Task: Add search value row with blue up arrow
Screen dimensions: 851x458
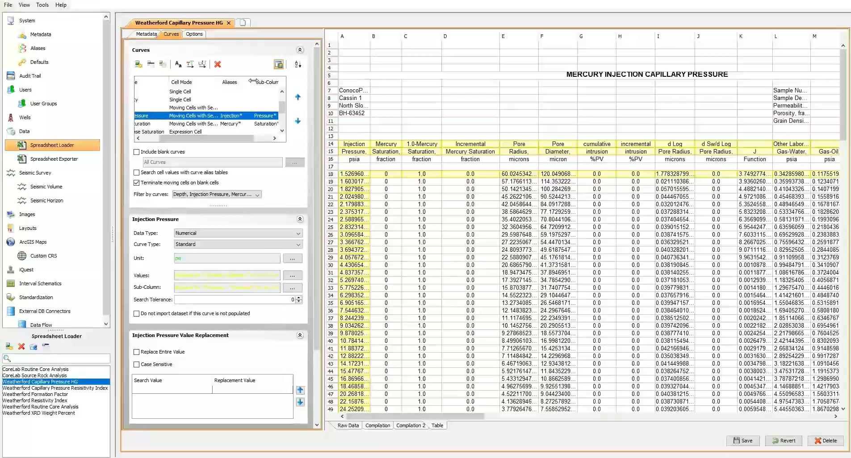Action: 300,390
